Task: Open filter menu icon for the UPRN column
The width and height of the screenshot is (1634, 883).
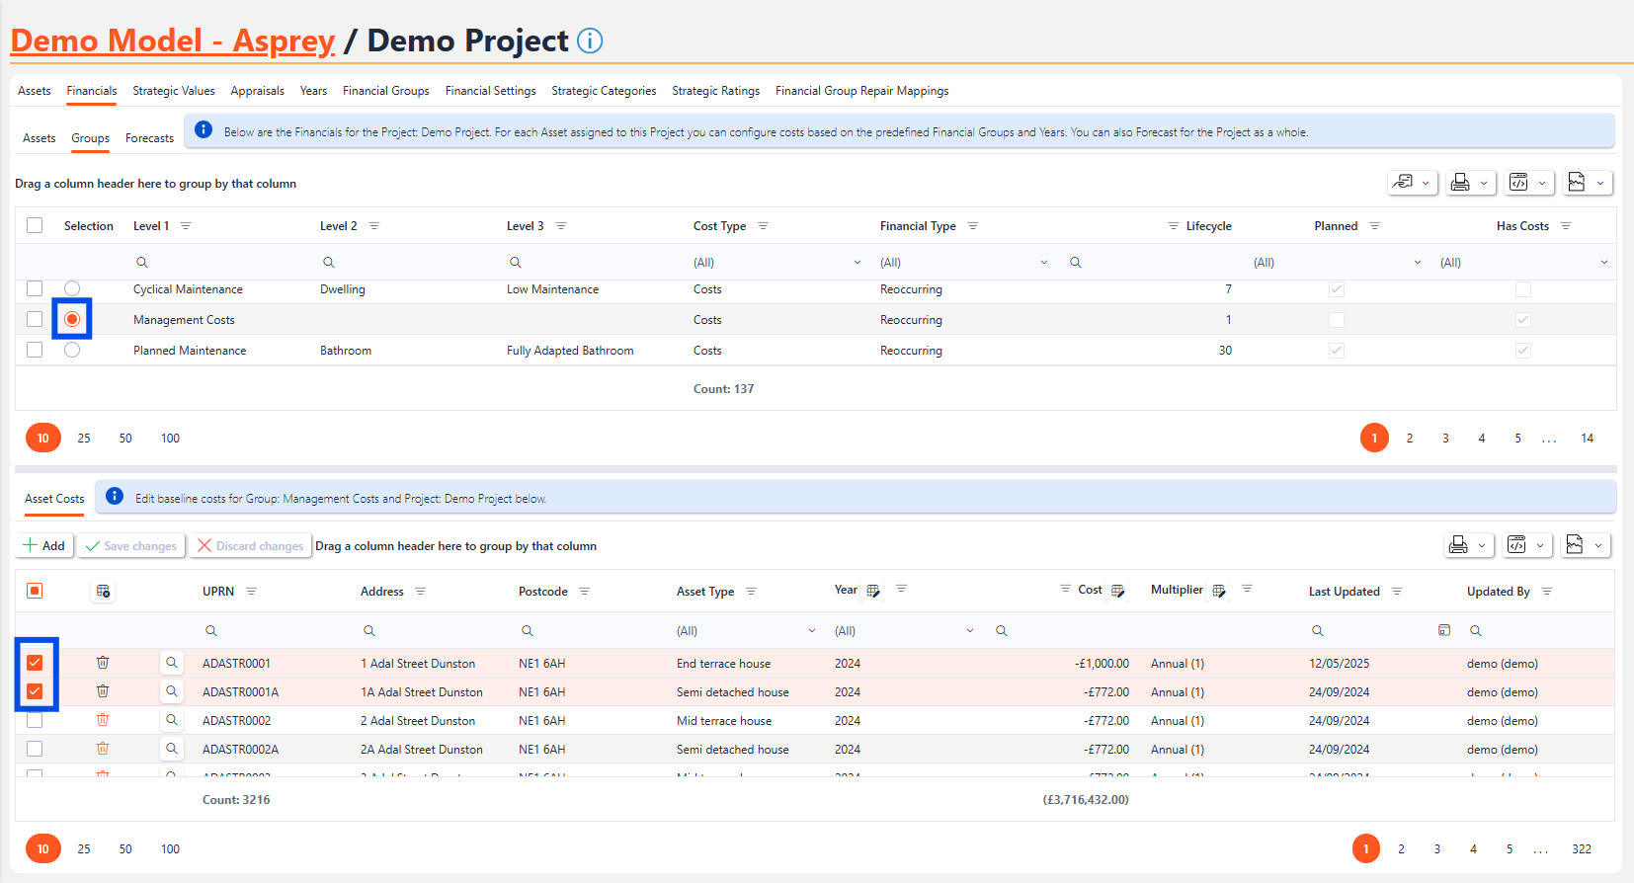Action: (251, 592)
